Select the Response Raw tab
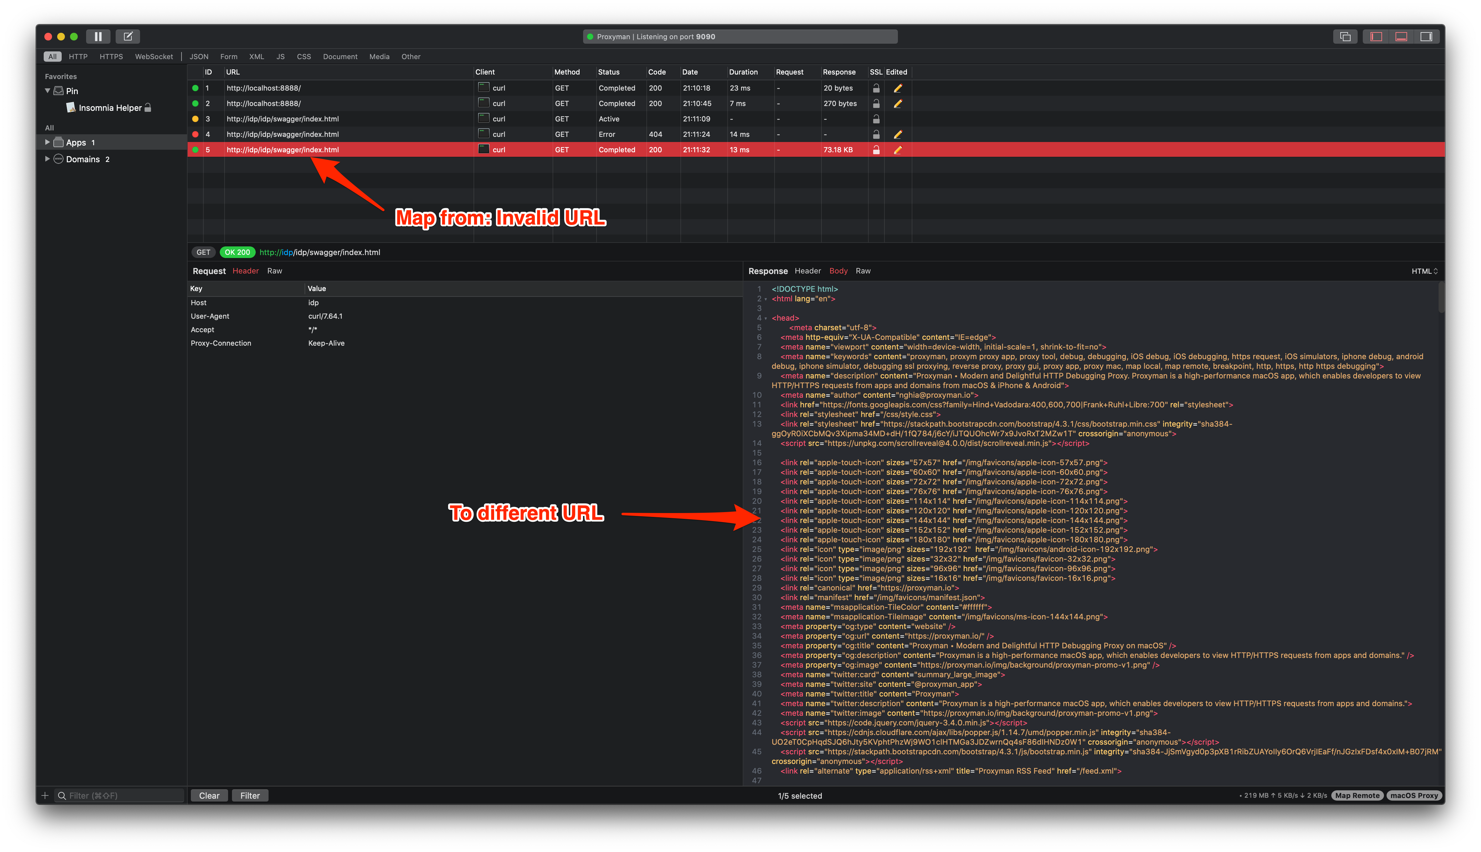The image size is (1481, 852). pos(863,271)
